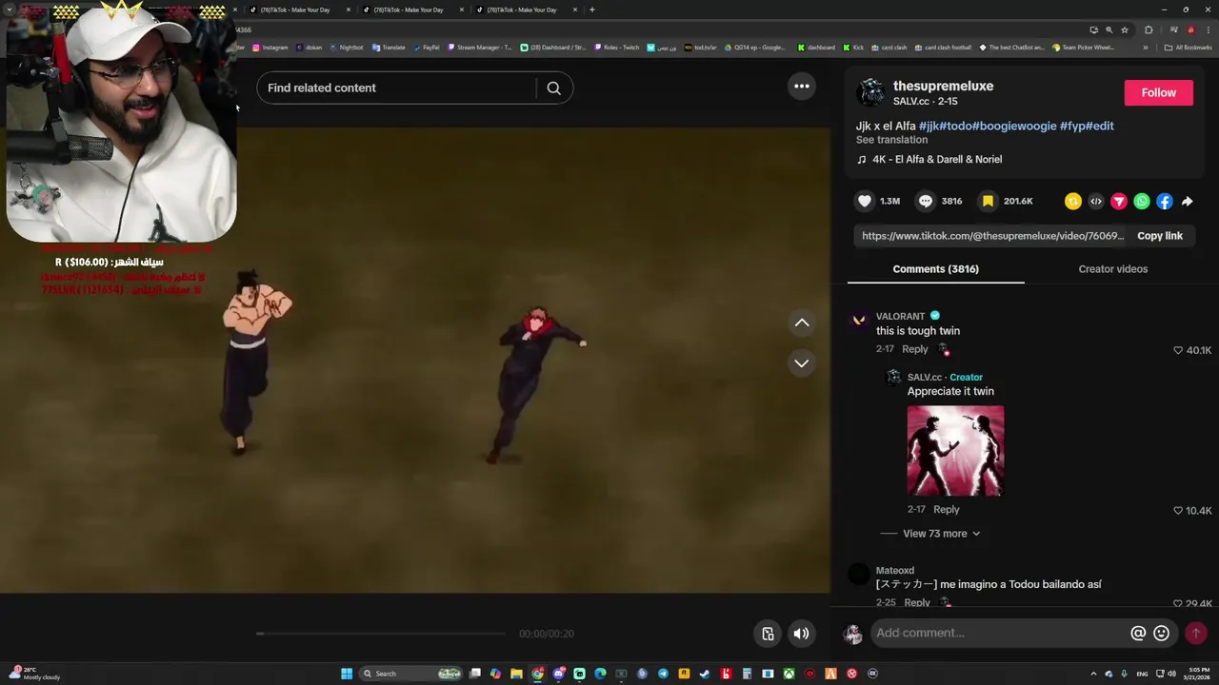
Task: Open Mateoxd commenter profile
Action: pos(894,571)
